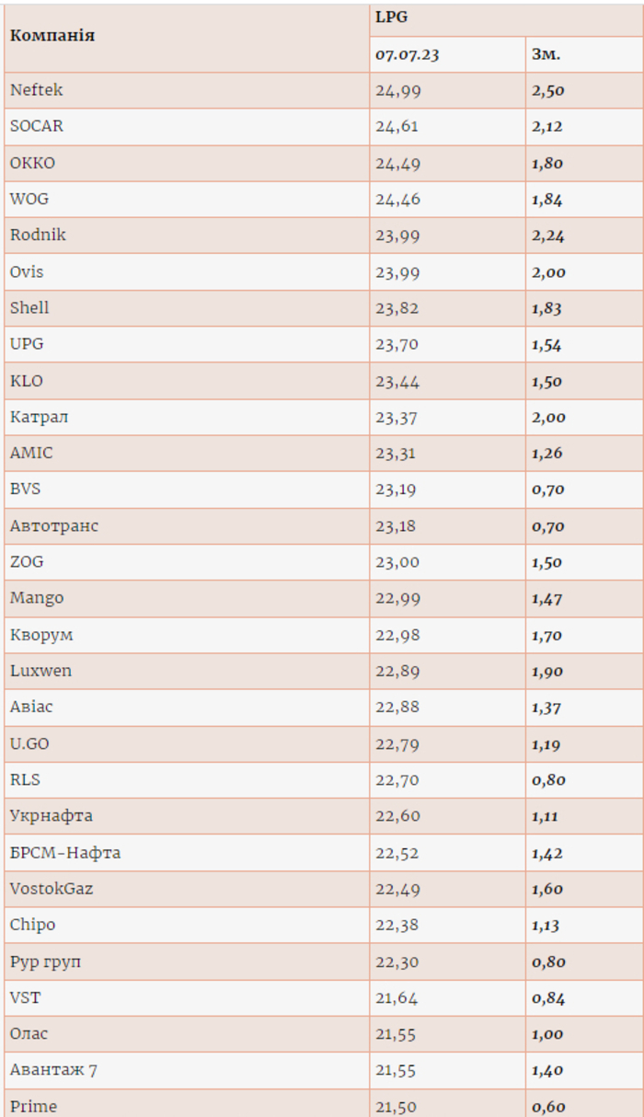Select the Shell company cell
644x1117 pixels.
click(29, 307)
